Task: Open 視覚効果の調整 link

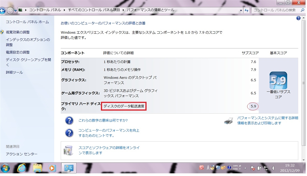Action: click(18, 32)
